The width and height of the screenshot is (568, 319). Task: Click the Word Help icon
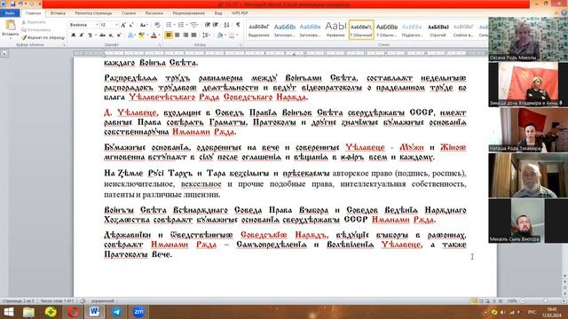564,13
